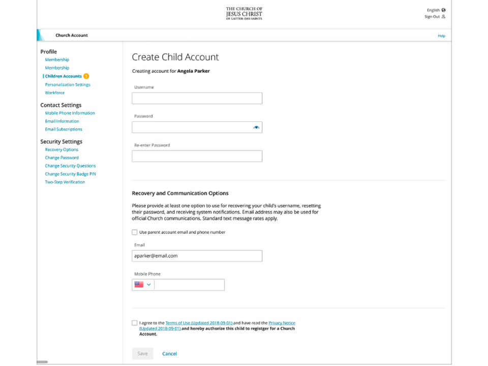Open the country flag dropdown for phone
This screenshot has width=488, height=366.
click(143, 285)
